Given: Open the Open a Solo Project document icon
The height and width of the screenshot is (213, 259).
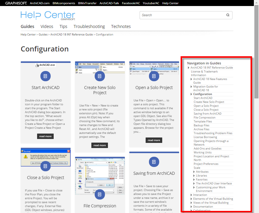Looking at the screenshot, I should click(154, 76).
